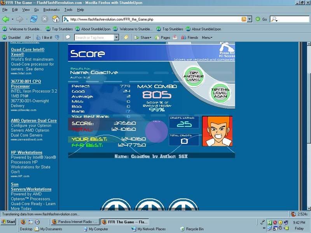
Task: Open the Share dropdown in StumbleUpon toolbar
Action: [x=145, y=38]
